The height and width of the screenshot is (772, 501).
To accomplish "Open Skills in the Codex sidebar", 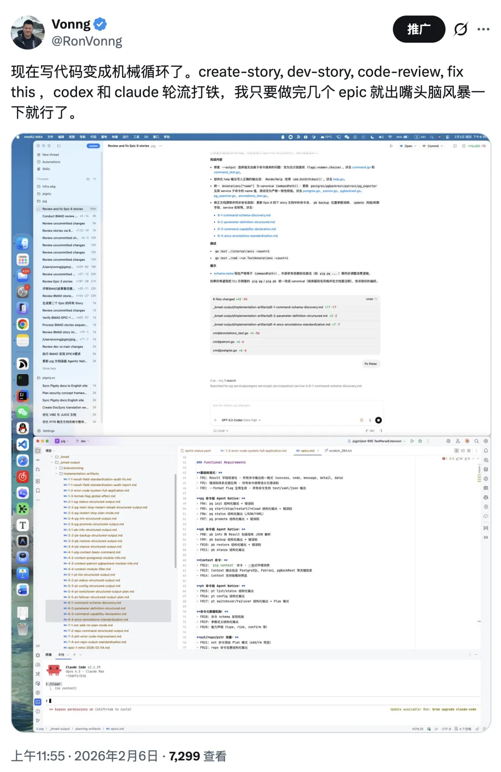I will point(46,169).
